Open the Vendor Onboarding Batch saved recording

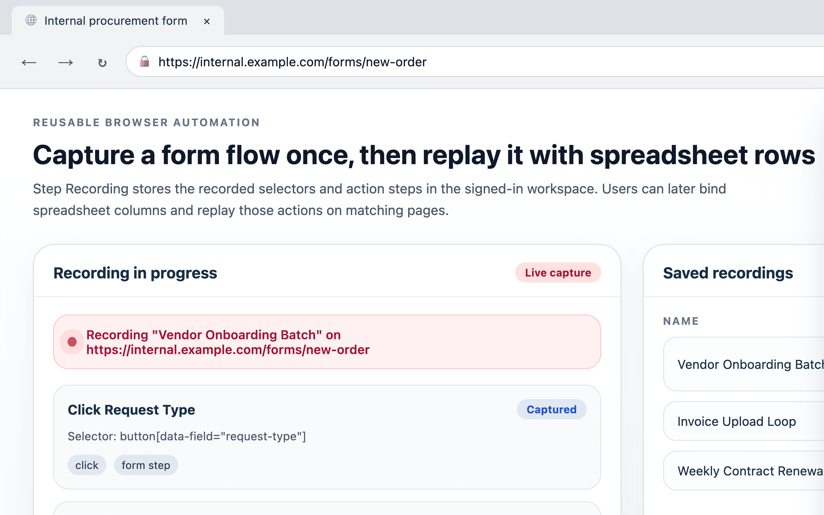point(744,364)
